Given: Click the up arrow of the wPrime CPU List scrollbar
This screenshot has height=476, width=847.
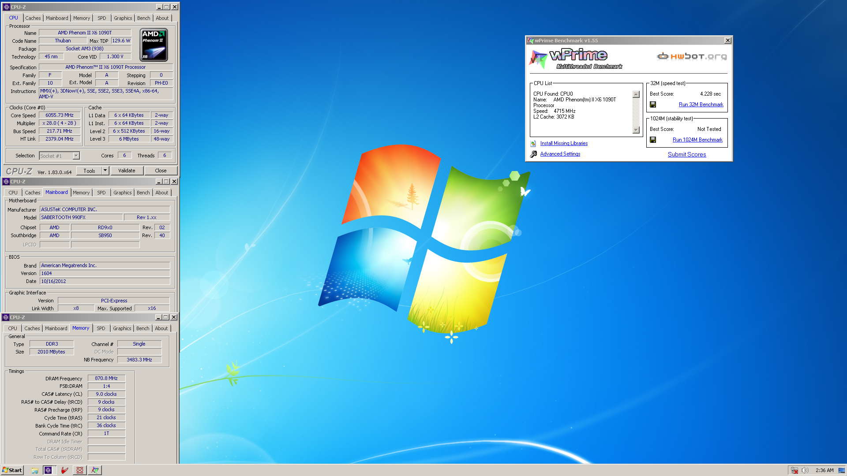Looking at the screenshot, I should [x=636, y=94].
